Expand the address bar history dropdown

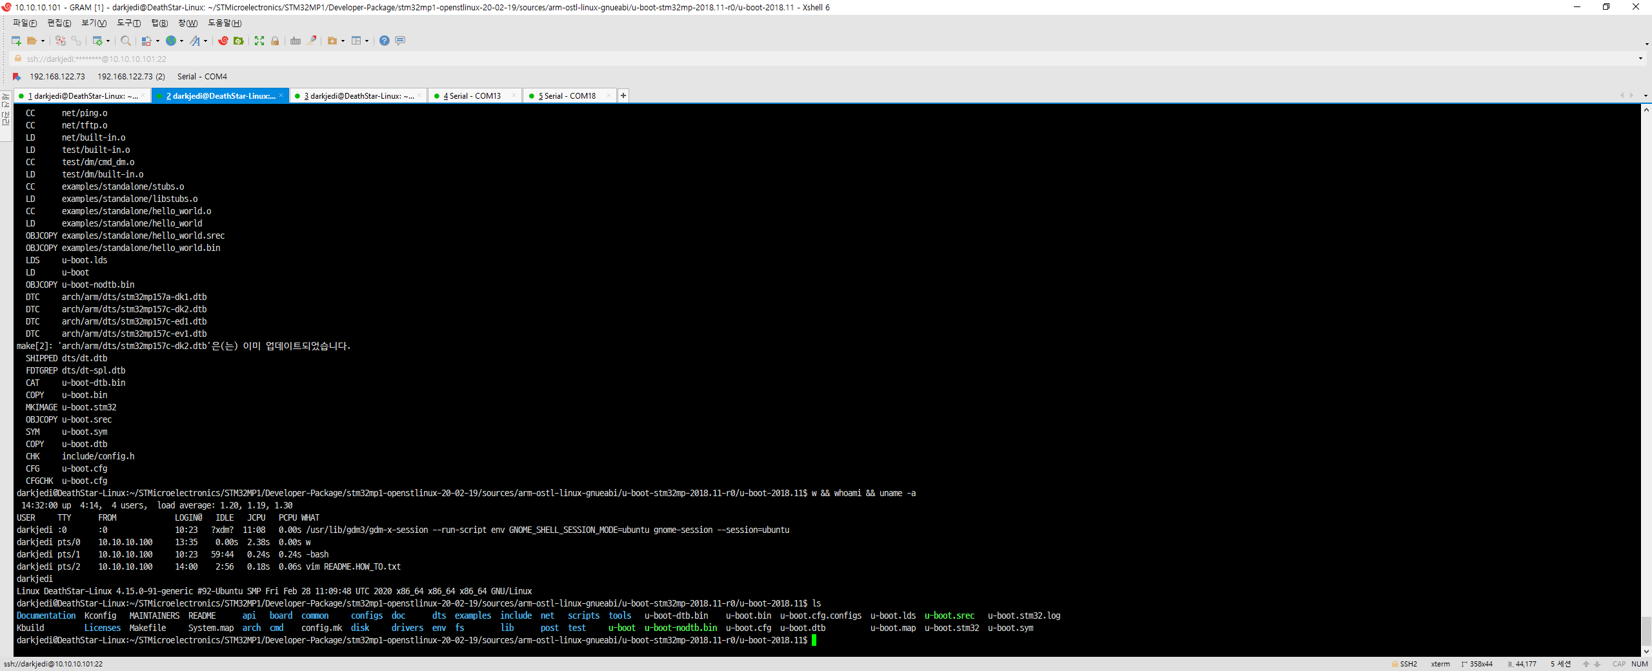click(x=1640, y=59)
